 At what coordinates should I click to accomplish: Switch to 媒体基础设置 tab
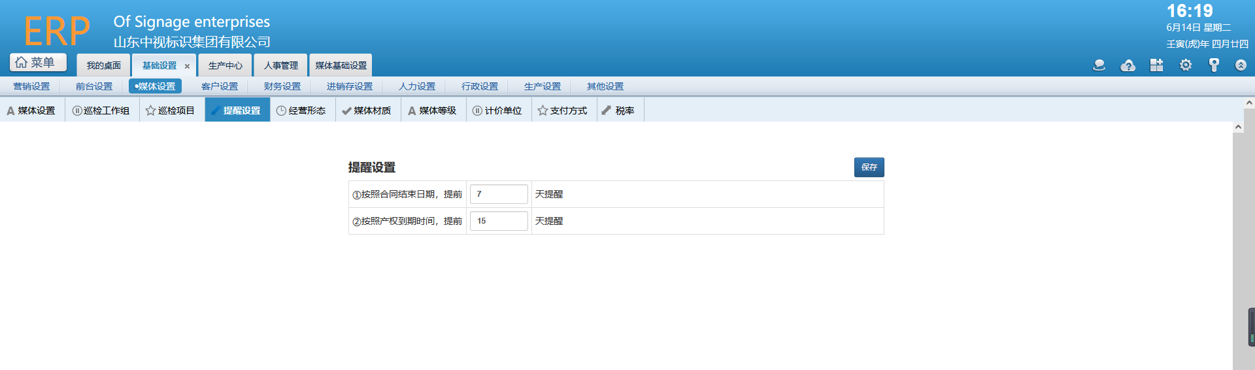click(341, 65)
